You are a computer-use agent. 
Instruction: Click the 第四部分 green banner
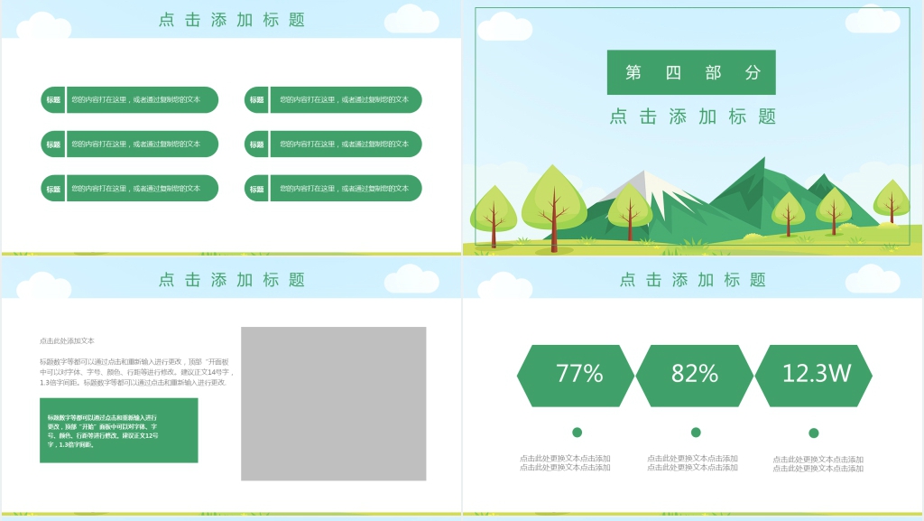[x=691, y=72]
